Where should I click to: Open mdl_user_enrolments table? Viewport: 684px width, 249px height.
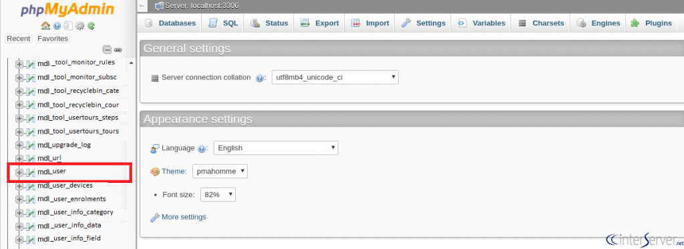click(x=71, y=199)
